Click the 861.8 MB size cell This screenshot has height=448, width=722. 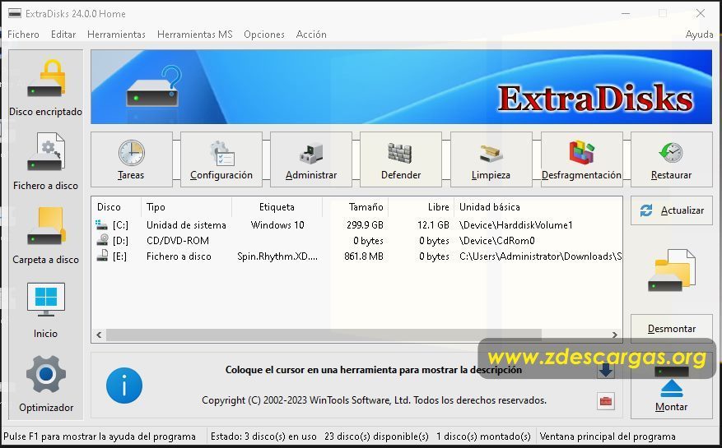click(364, 256)
